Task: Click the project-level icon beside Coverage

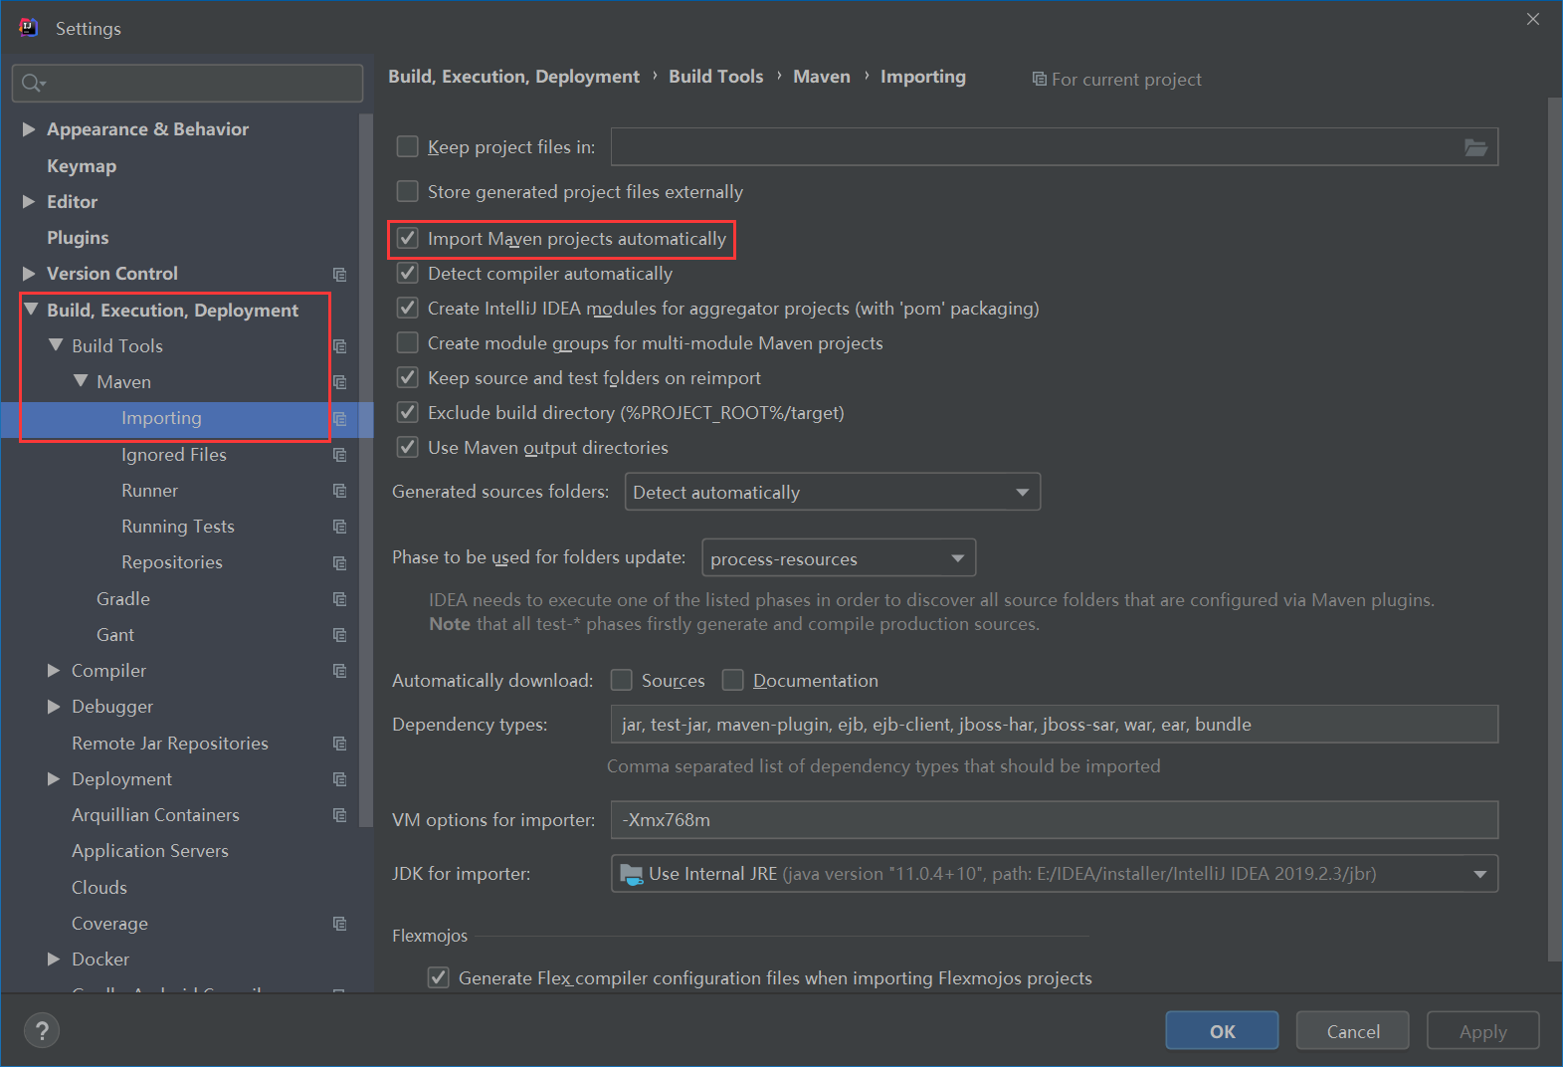Action: click(339, 924)
